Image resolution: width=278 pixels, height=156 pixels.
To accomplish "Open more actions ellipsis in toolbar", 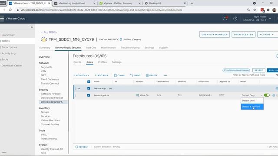I will click(165, 75).
